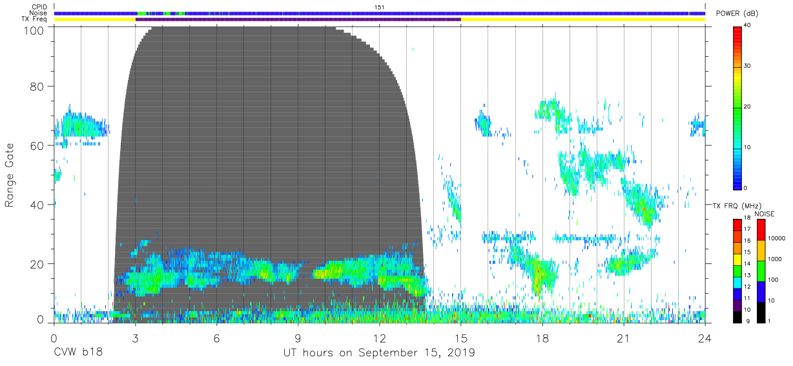793x366 pixels.
Task: Click the CPID label
Action: click(39, 7)
